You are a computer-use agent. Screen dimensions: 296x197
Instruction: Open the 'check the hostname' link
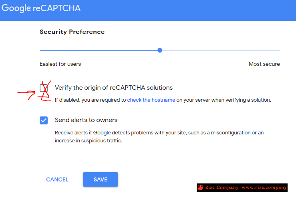(151, 100)
